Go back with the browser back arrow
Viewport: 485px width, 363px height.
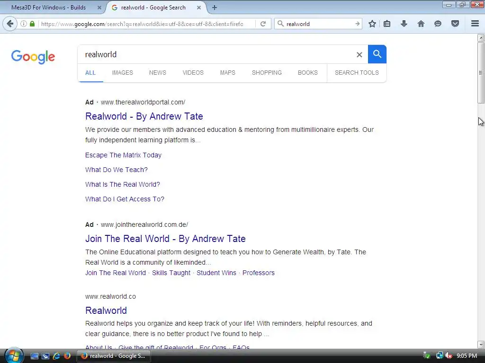click(10, 24)
